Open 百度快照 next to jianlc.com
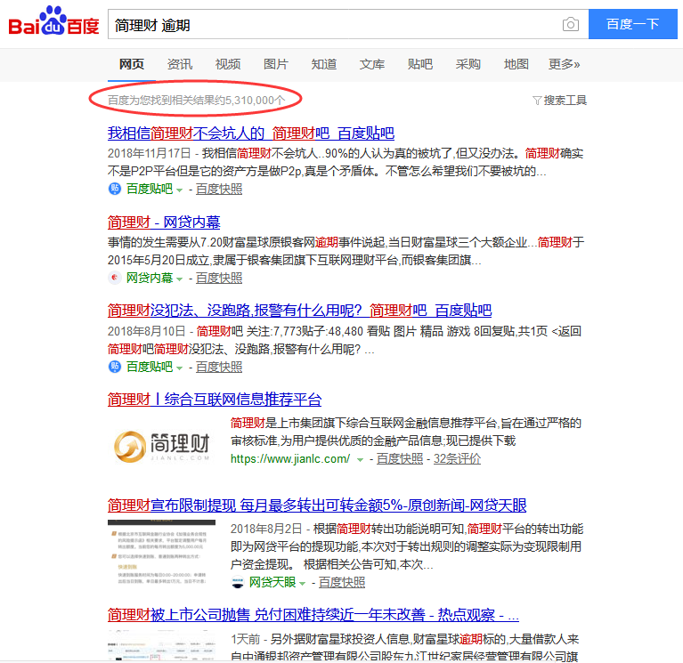 400,459
